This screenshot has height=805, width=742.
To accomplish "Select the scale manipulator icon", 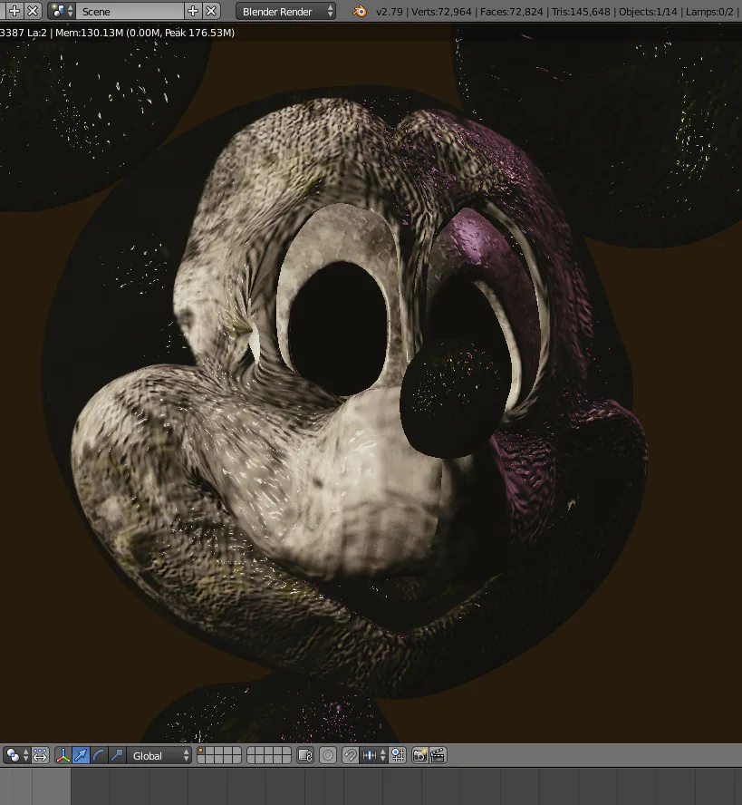I will click(117, 755).
